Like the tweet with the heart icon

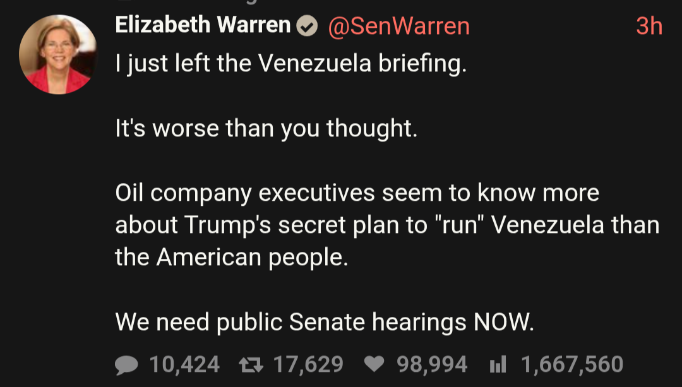pos(375,364)
